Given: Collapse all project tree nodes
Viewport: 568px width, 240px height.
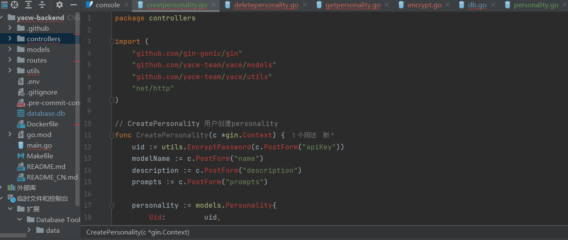Looking at the screenshot, I should tap(42, 5).
